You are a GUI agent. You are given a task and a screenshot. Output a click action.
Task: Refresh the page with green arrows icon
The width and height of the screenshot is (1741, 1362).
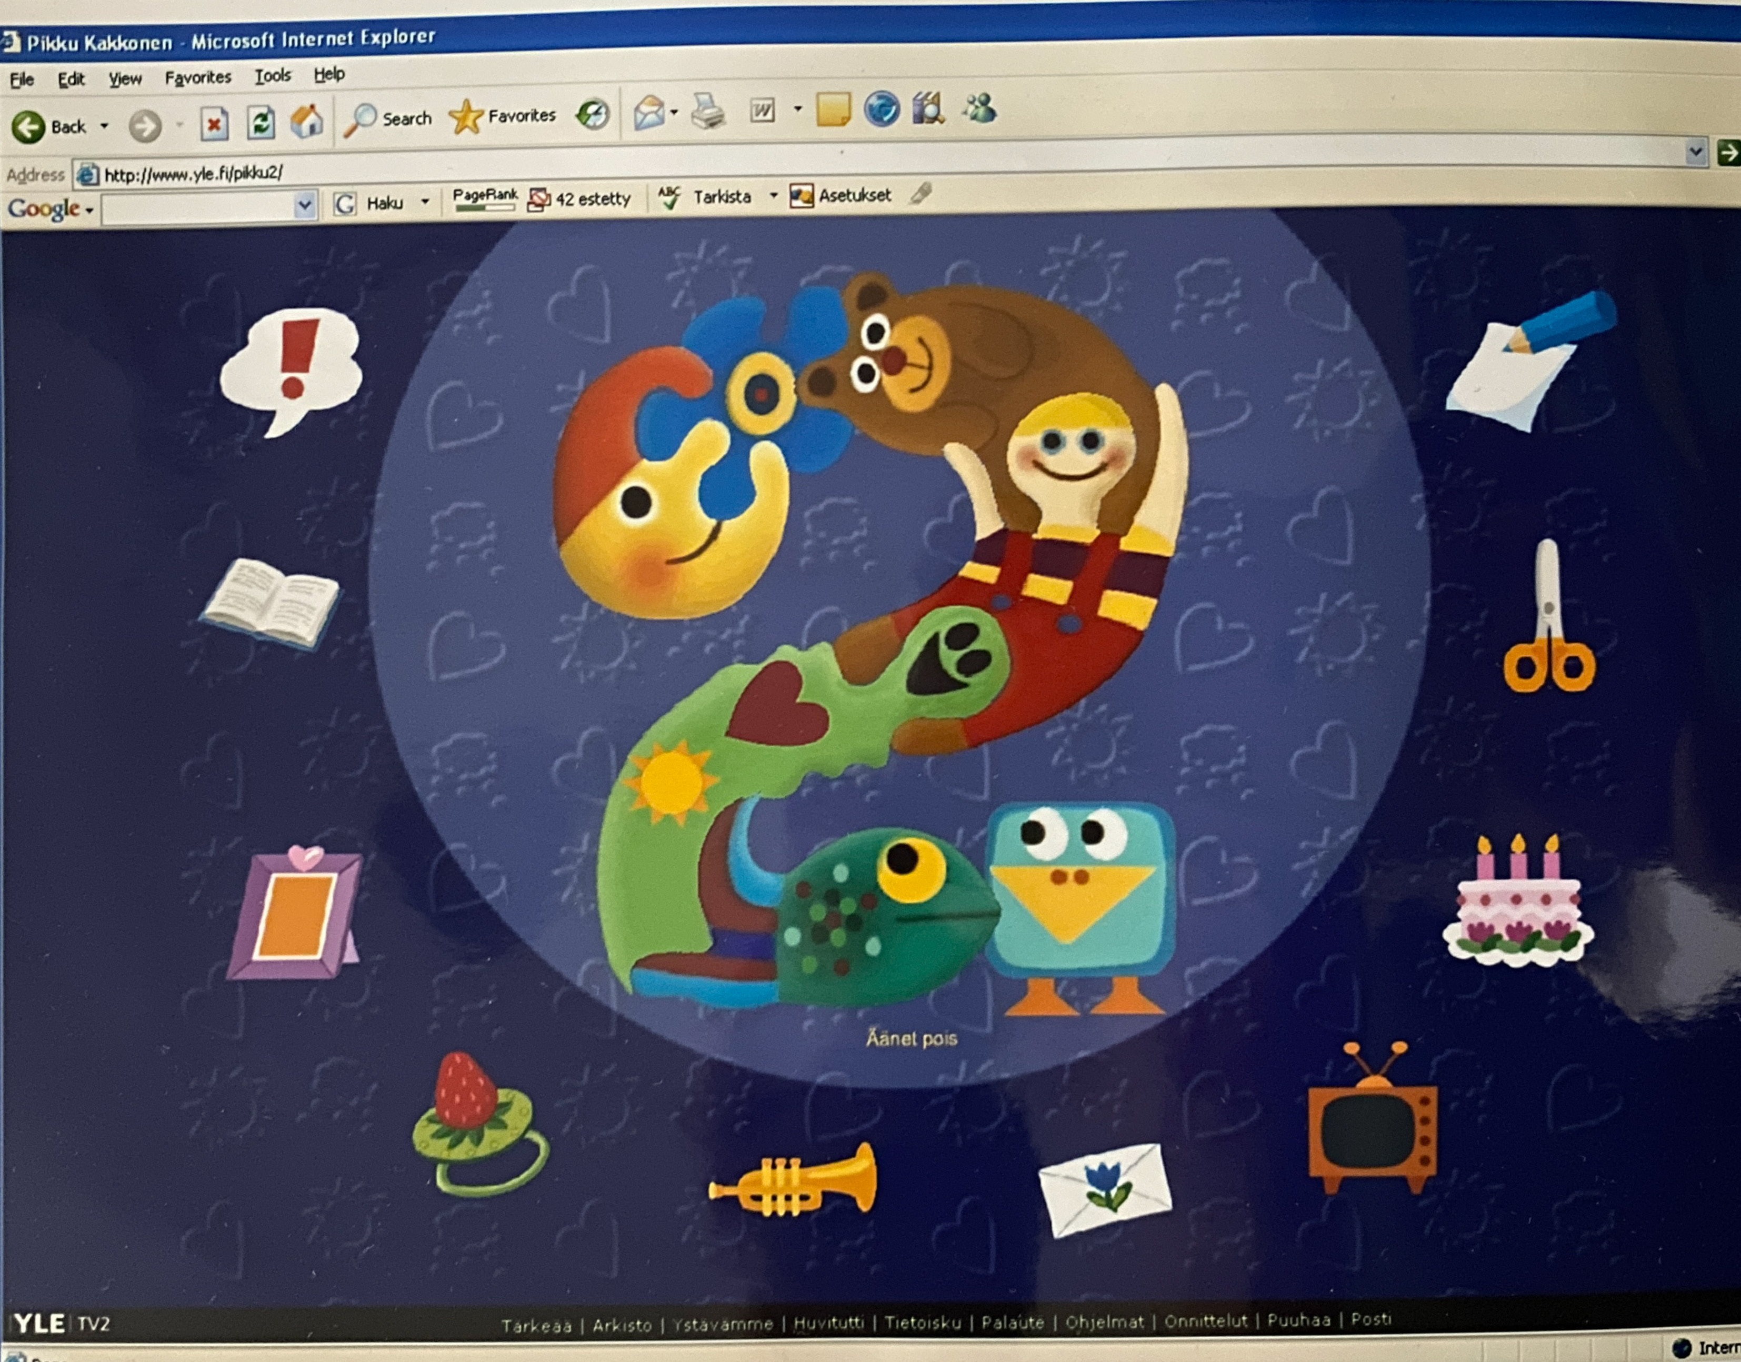pyautogui.click(x=261, y=123)
